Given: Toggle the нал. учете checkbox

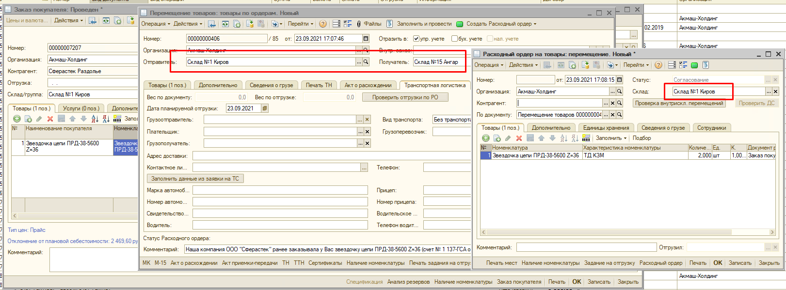Looking at the screenshot, I should (x=490, y=39).
